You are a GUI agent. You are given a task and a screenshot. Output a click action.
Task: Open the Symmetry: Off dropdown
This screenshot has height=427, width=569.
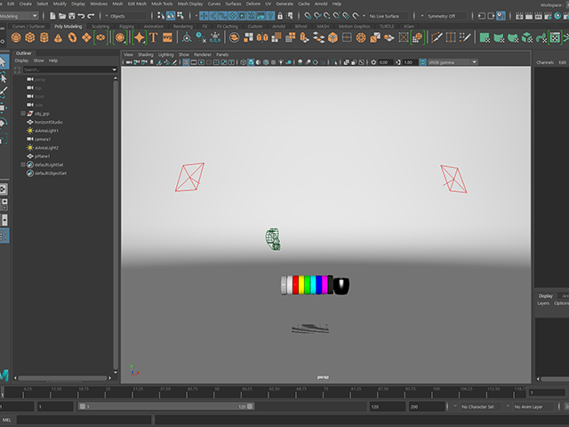[447, 16]
